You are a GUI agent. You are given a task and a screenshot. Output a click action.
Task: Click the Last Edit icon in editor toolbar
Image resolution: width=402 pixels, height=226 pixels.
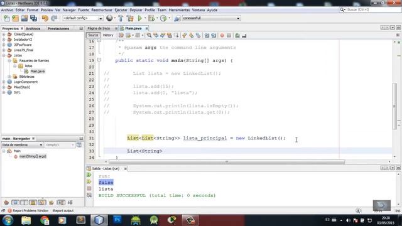click(x=121, y=35)
